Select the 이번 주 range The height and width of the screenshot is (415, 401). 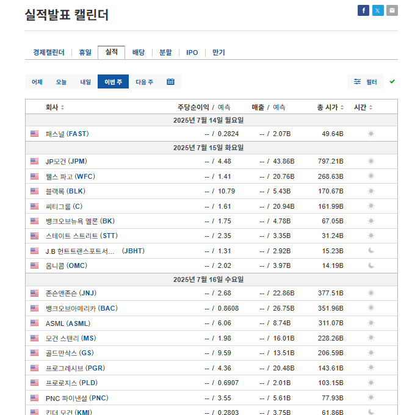(113, 82)
